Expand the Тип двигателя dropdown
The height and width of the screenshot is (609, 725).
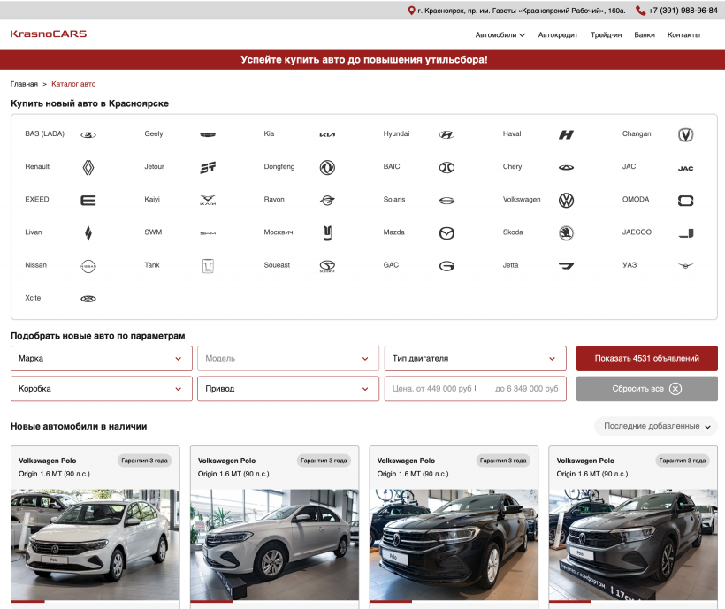tap(475, 359)
